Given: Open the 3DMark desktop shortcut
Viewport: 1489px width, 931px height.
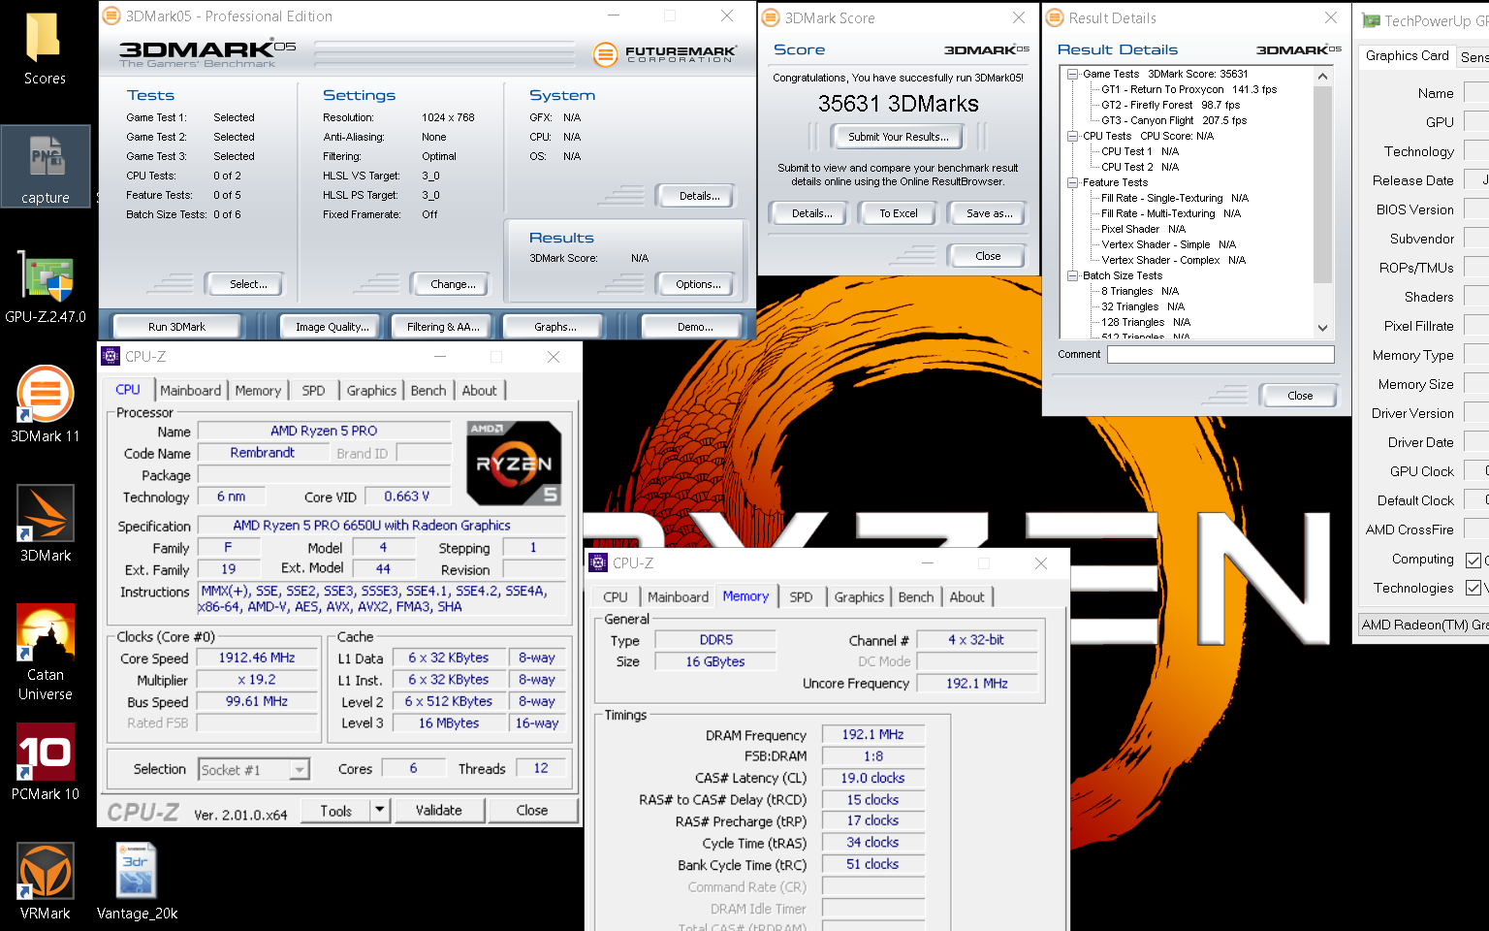Looking at the screenshot, I should tap(46, 524).
